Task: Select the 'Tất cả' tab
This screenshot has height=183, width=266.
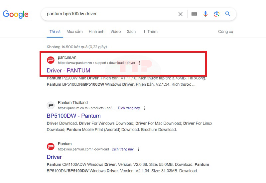Action: [55, 32]
